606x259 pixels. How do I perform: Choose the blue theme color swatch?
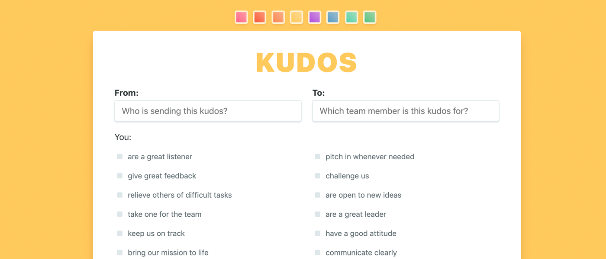(x=333, y=17)
